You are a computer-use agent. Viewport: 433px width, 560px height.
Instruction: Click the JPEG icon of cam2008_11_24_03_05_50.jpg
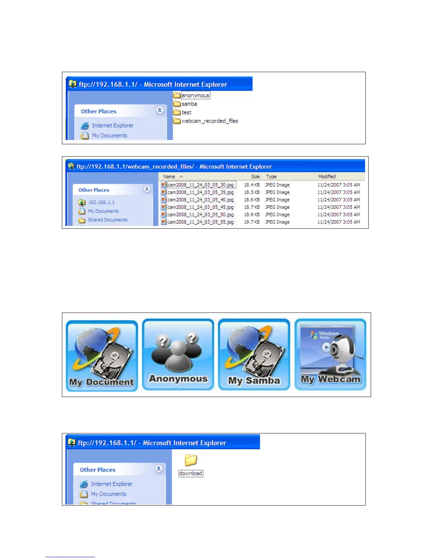pyautogui.click(x=163, y=214)
